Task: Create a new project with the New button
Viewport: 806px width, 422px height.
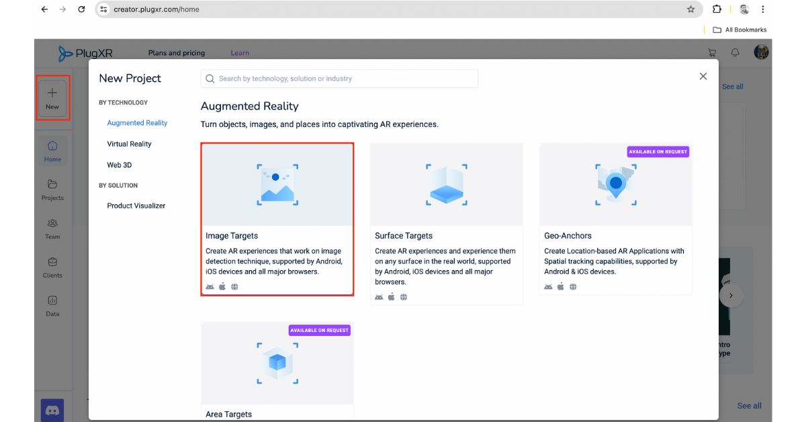Action: point(52,97)
